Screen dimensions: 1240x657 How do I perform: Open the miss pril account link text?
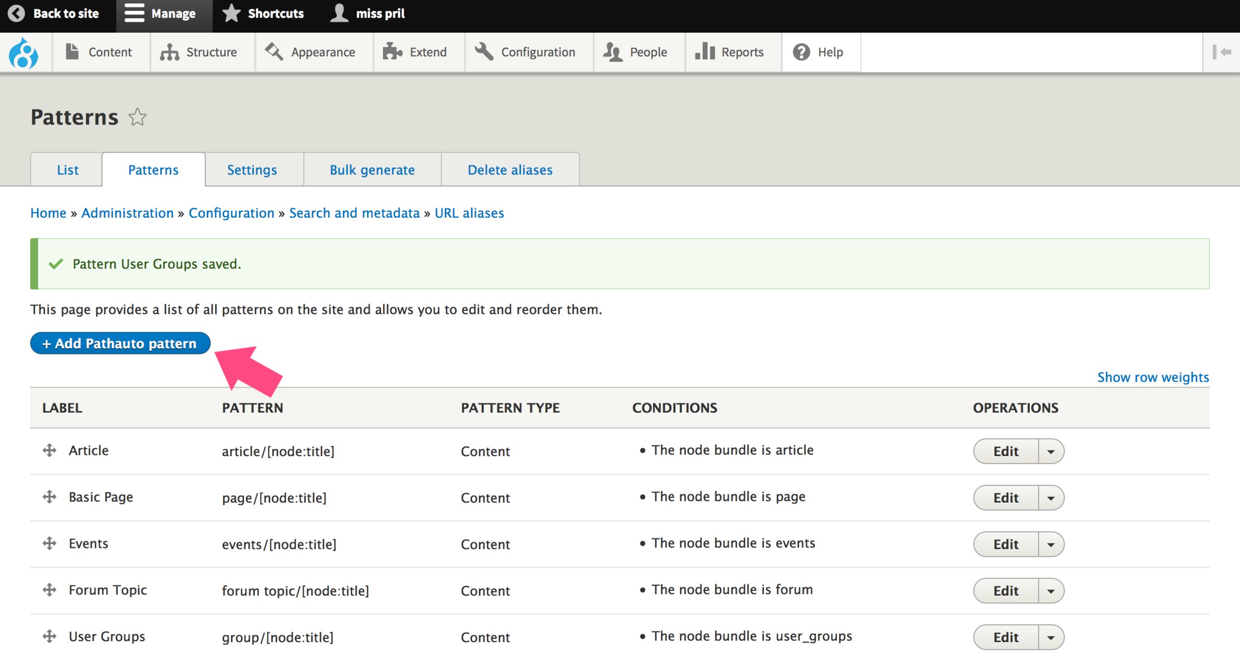380,13
